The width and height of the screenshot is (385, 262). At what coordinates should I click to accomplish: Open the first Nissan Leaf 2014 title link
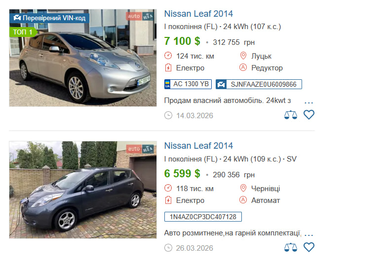pos(198,14)
